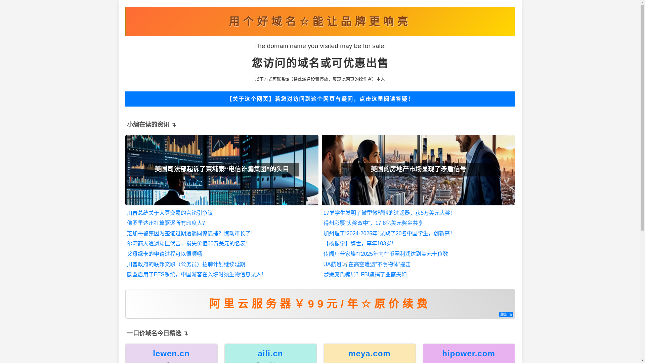Open the UA flight unknown object link
This screenshot has width=645, height=363.
coord(367,265)
